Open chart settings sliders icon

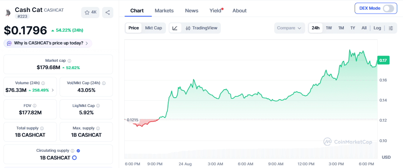391,28
